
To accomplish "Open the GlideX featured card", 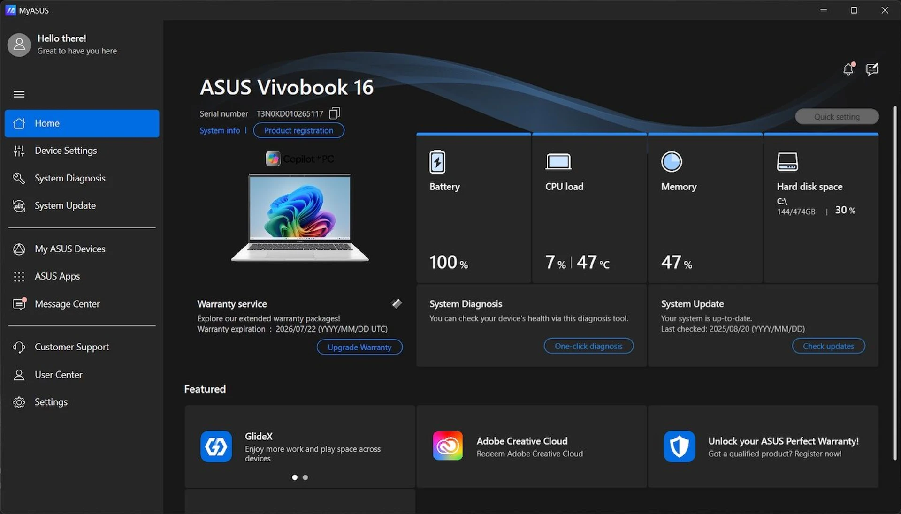I will [x=300, y=446].
